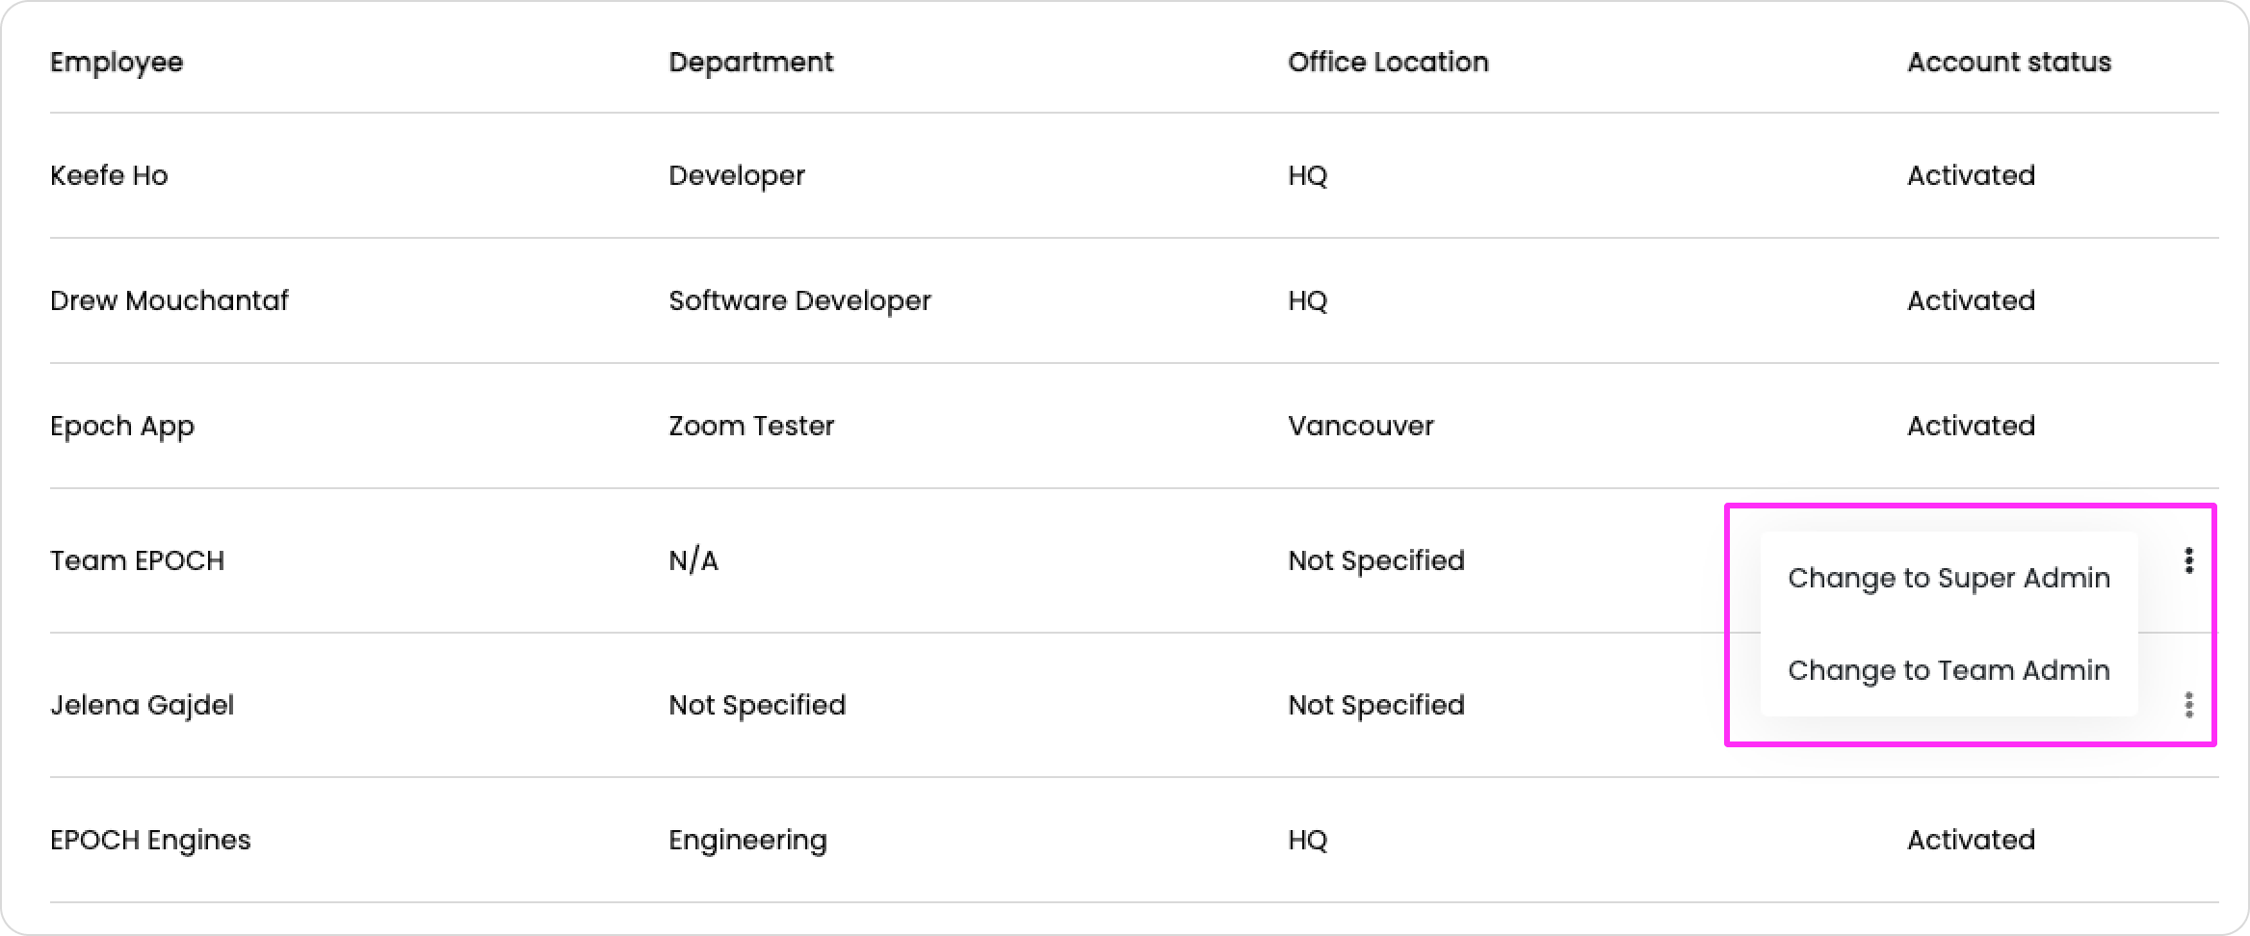This screenshot has height=936, width=2250.
Task: Open the kebab menu for Jelena Gajdel
Action: pos(2188,705)
